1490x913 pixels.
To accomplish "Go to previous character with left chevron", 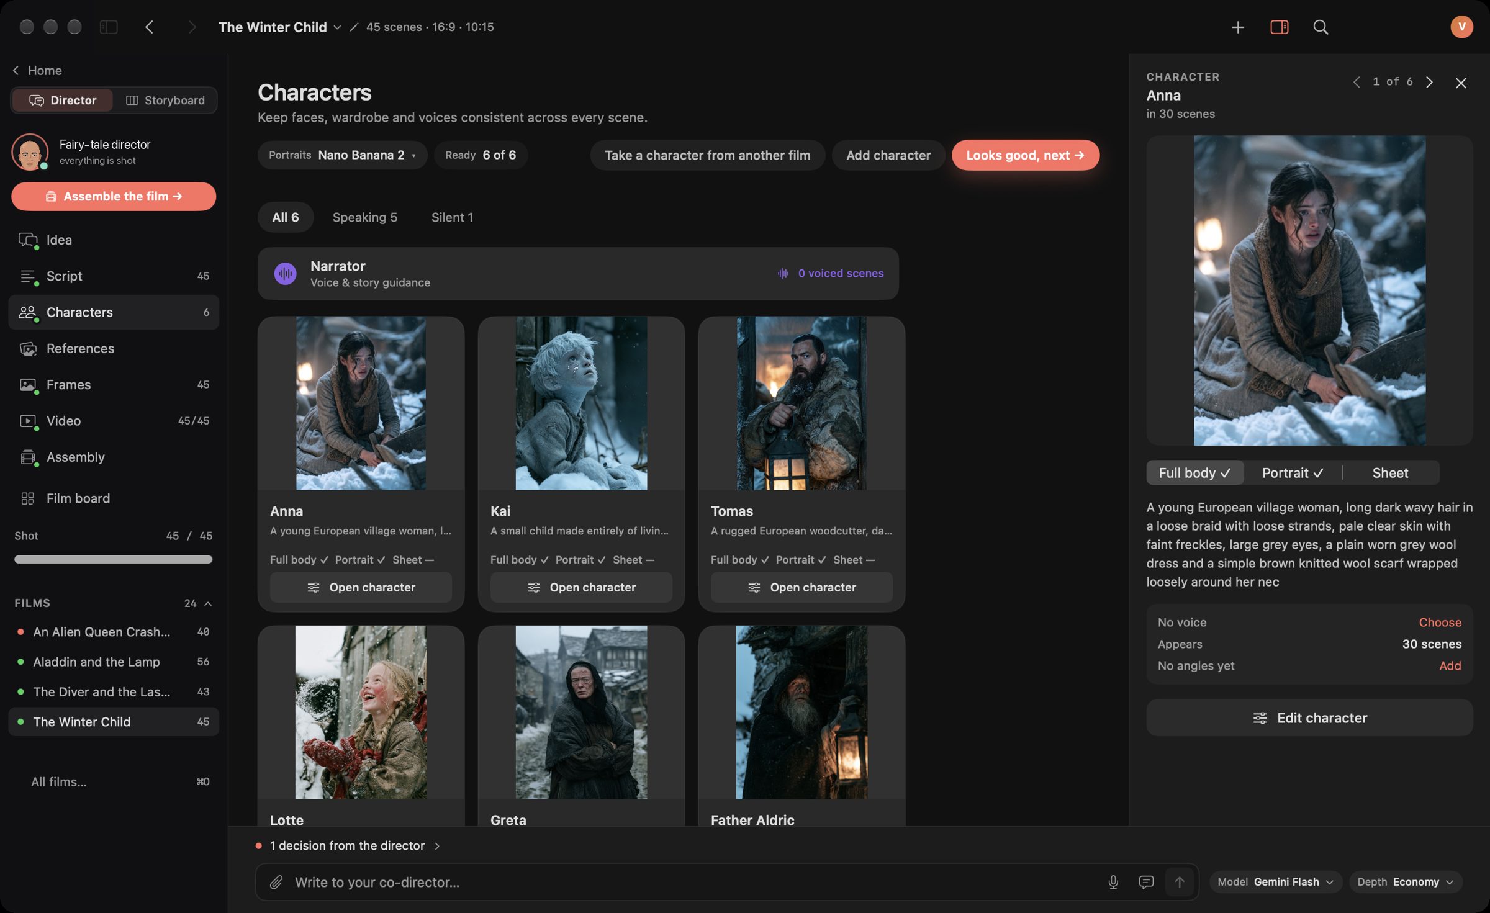I will click(1357, 82).
